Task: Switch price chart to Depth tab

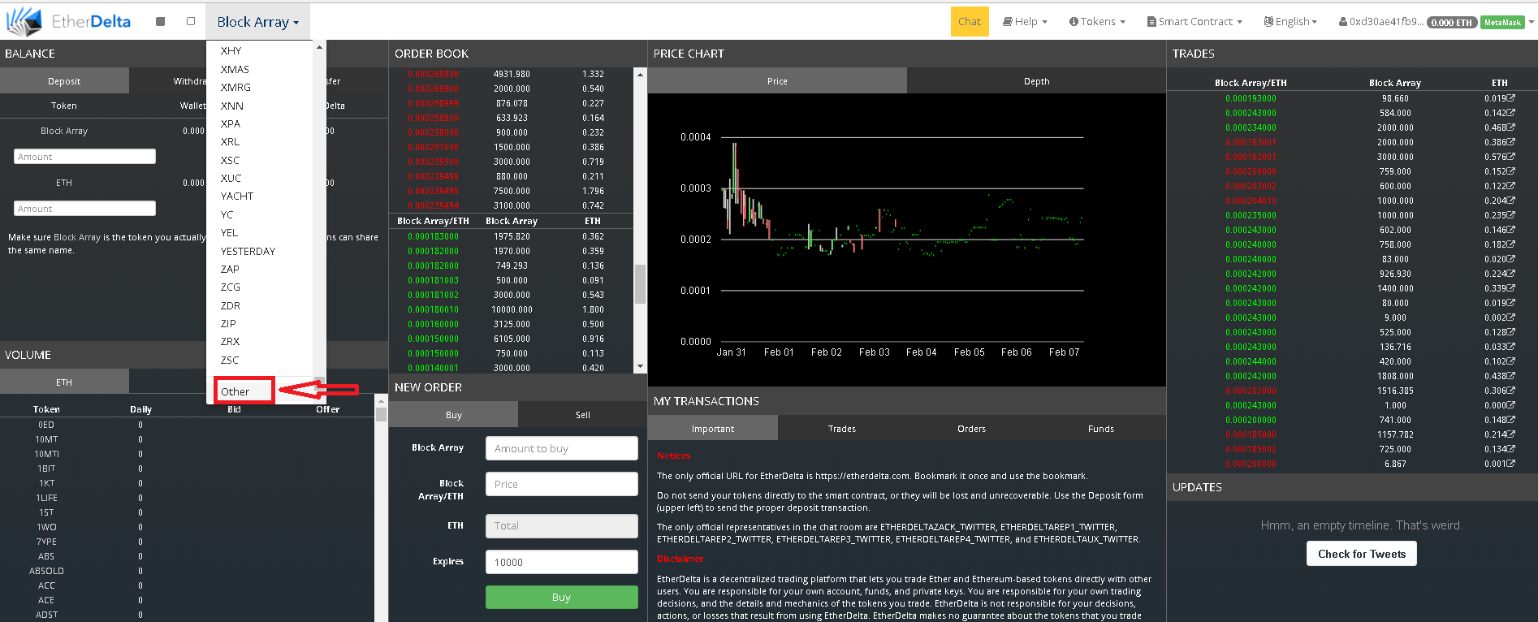Action: click(1036, 81)
